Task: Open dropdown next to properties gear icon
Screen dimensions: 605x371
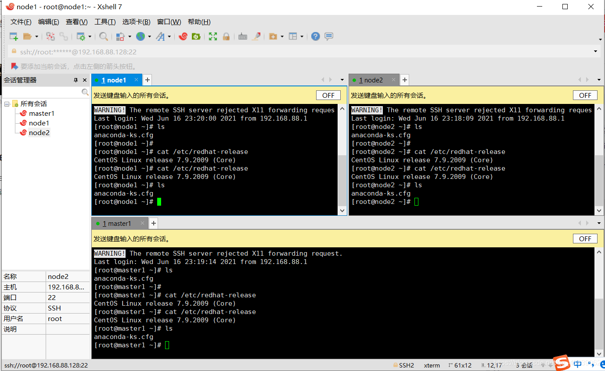Action: point(90,37)
